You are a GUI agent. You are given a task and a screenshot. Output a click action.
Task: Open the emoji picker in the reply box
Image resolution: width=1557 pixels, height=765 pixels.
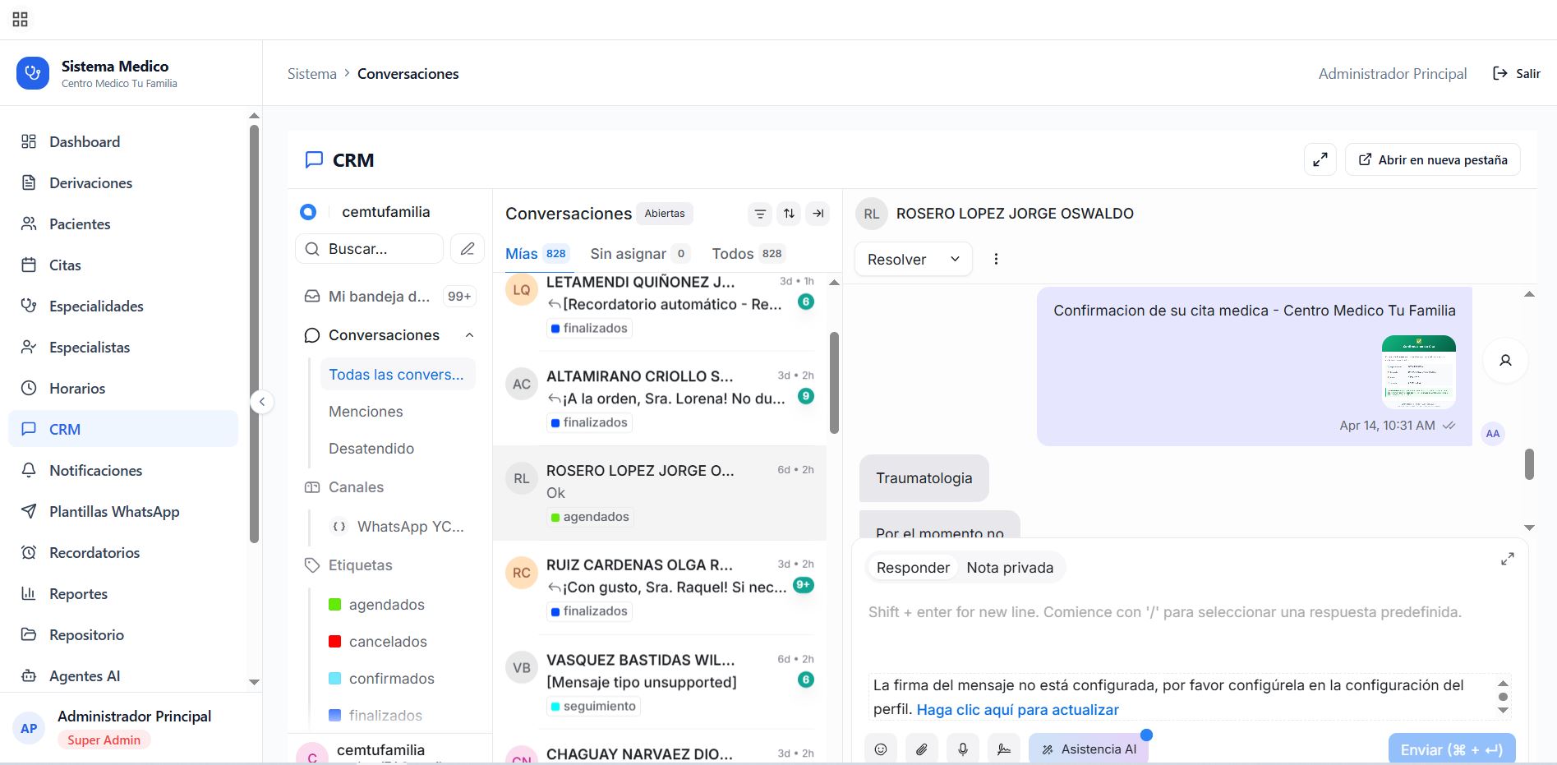point(881,749)
